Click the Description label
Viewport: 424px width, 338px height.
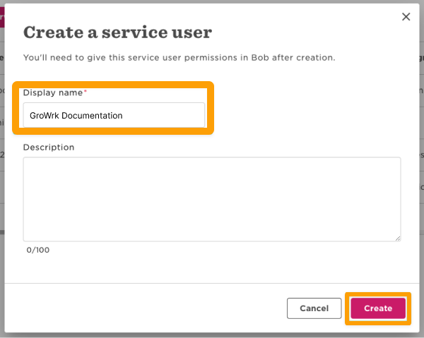pos(49,147)
